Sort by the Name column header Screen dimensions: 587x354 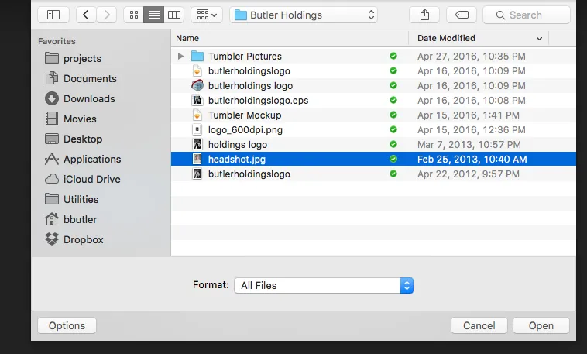pyautogui.click(x=290, y=38)
